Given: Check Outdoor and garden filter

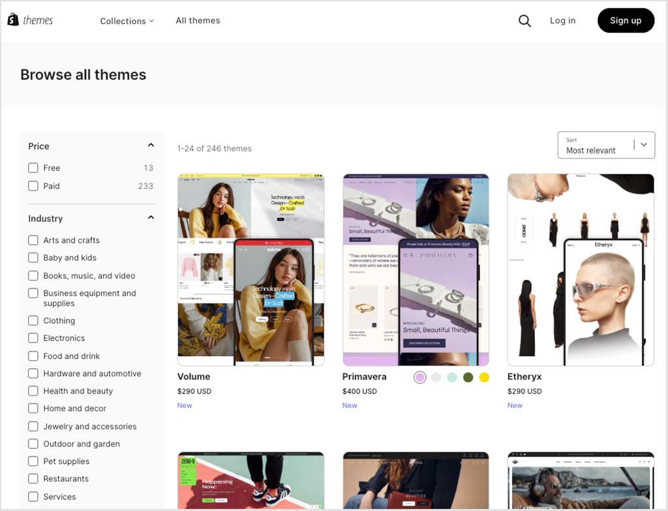Looking at the screenshot, I should (33, 444).
